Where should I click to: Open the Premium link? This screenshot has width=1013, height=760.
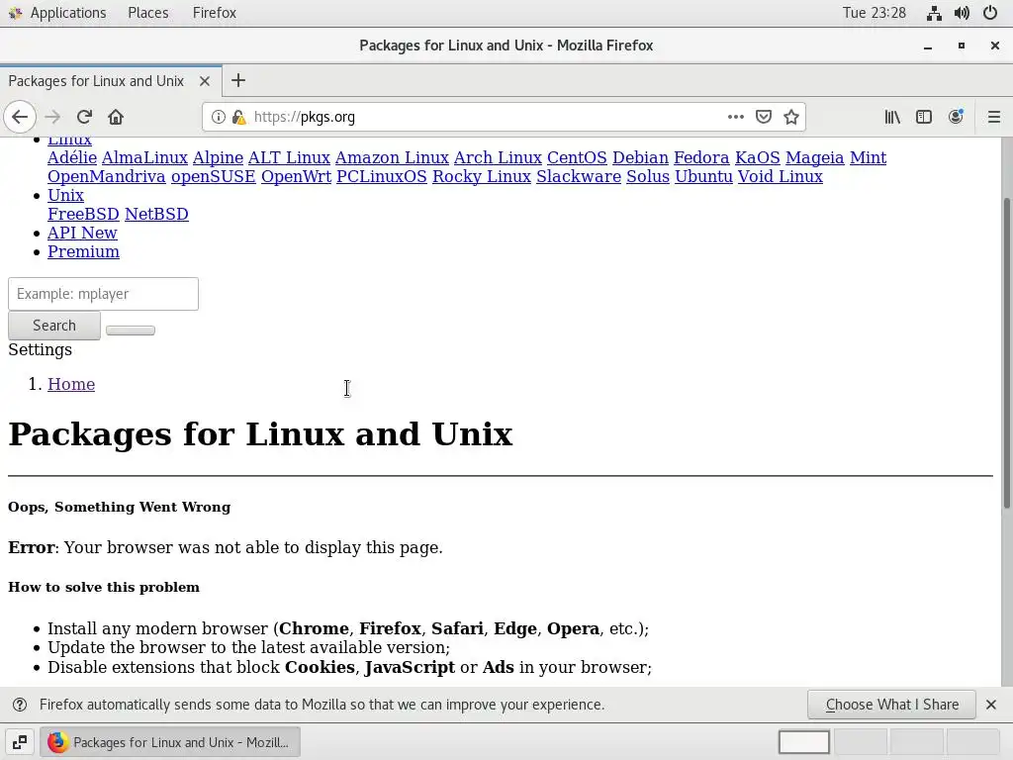point(83,251)
